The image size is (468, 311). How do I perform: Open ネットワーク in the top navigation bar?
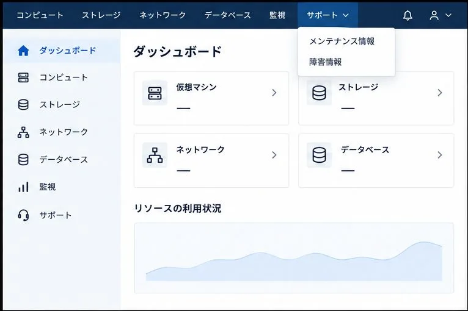click(163, 15)
